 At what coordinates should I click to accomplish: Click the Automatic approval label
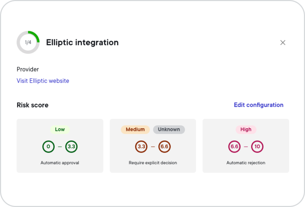tap(60, 163)
